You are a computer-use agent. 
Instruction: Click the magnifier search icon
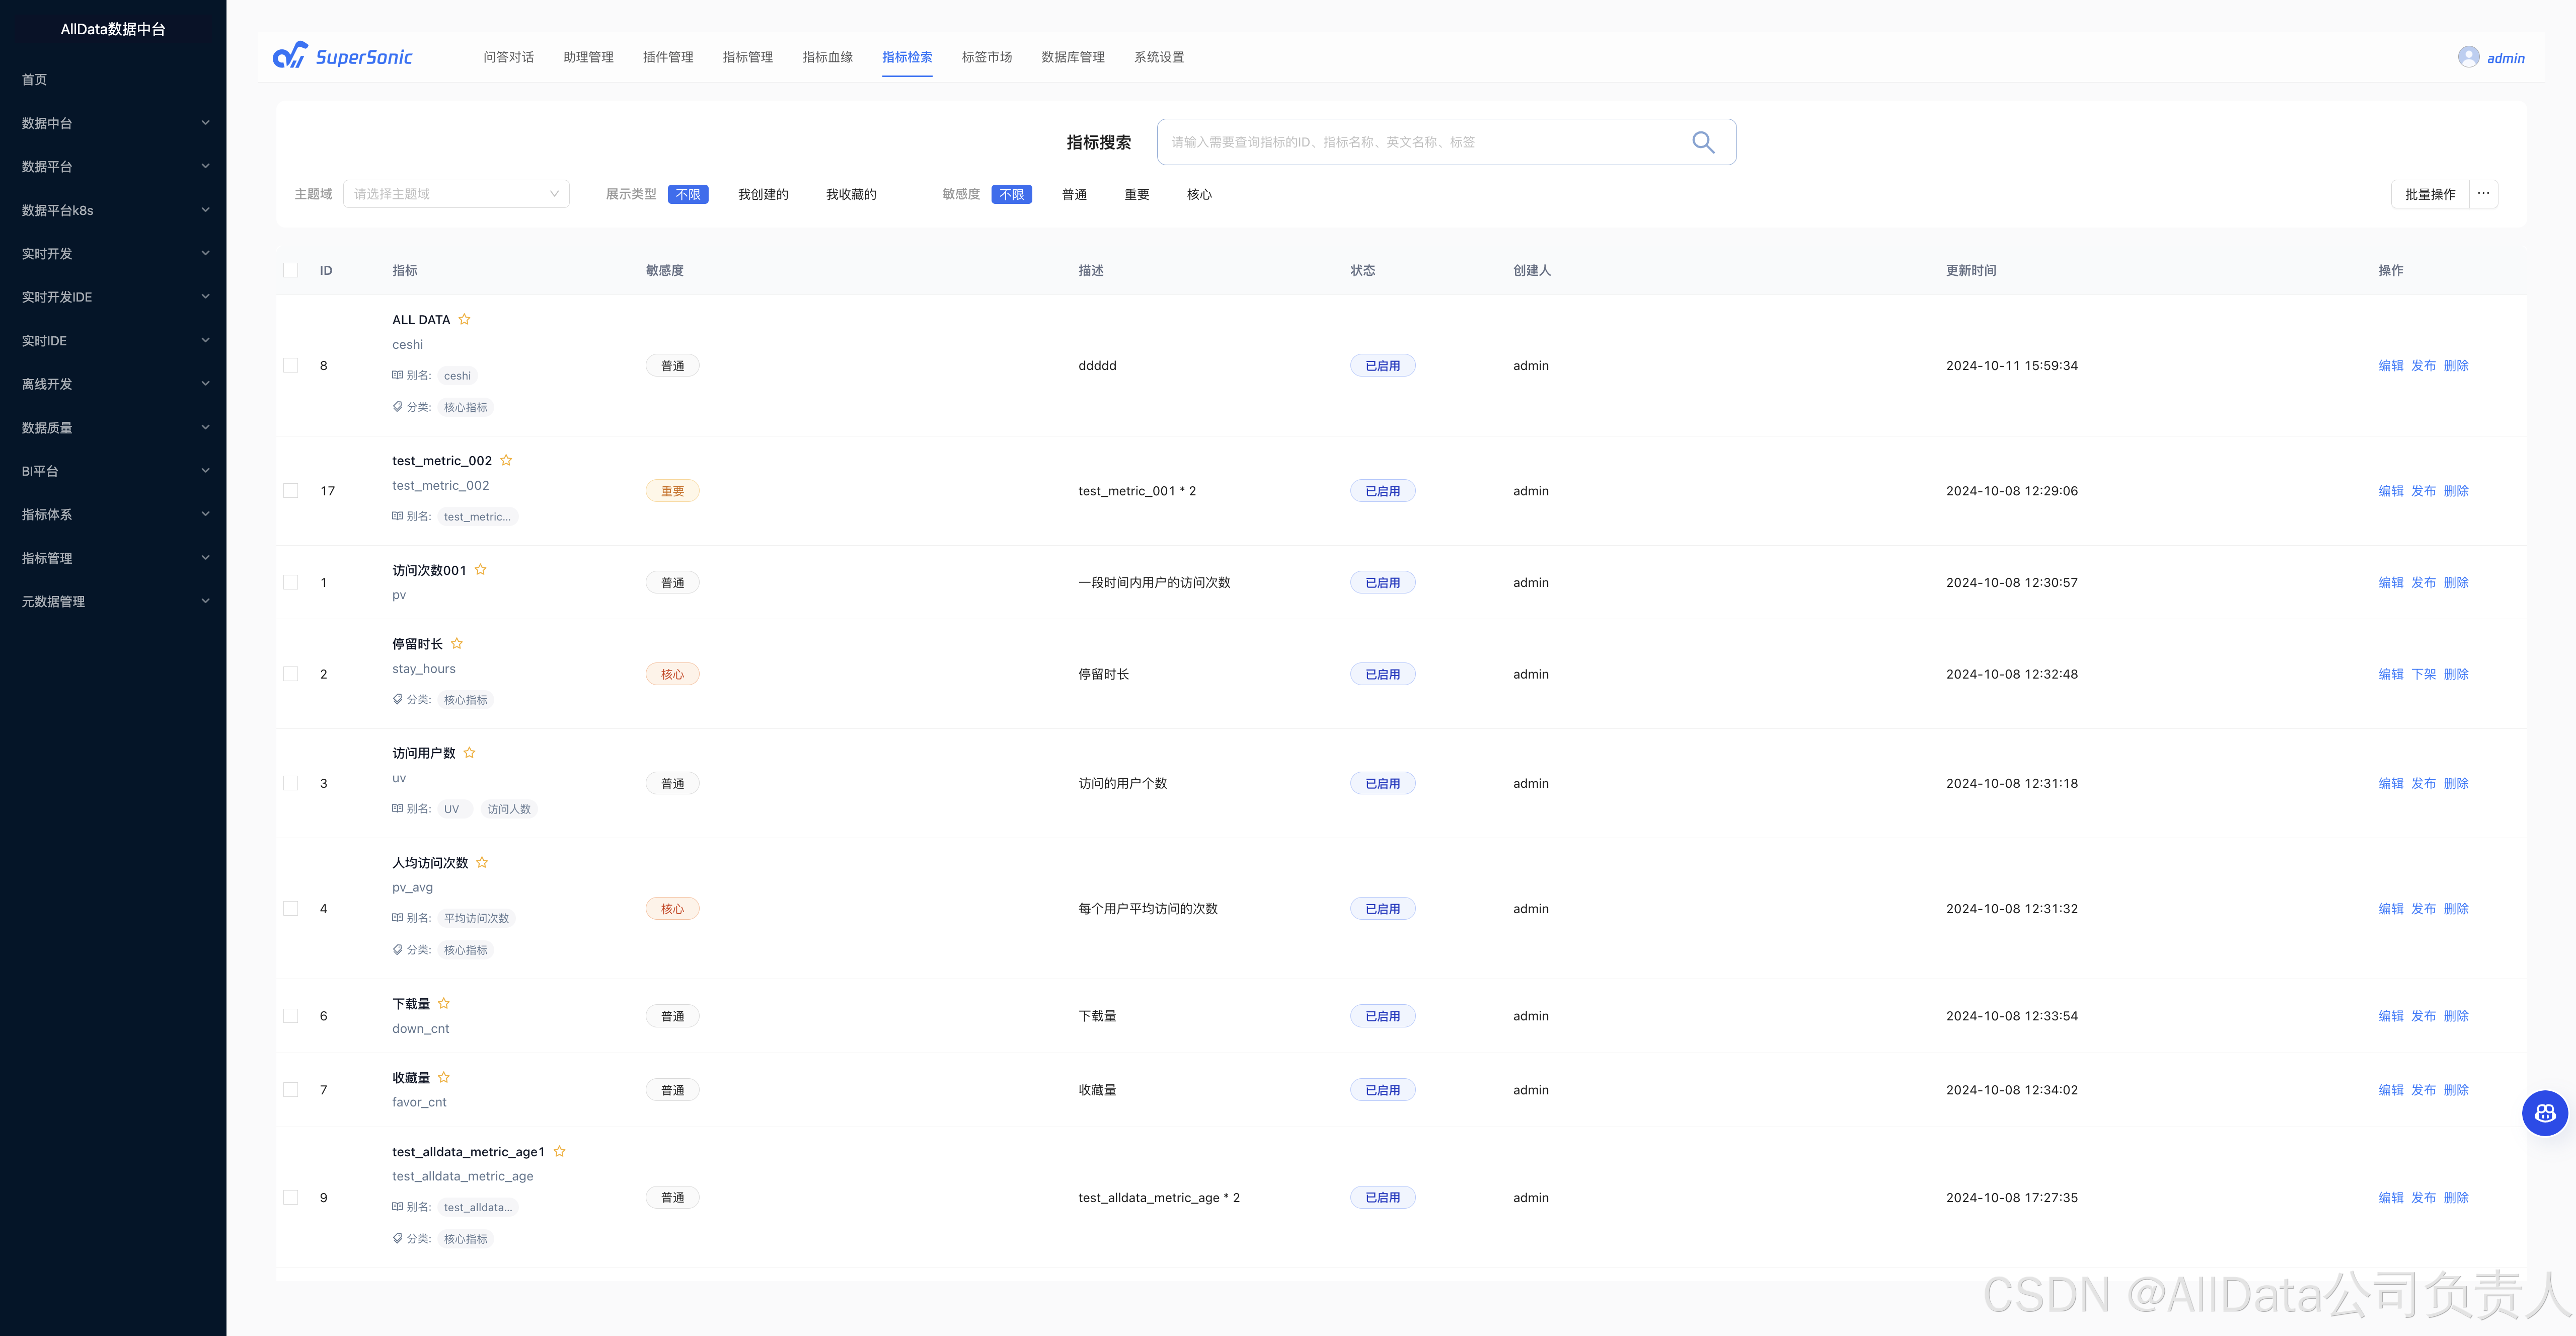coord(1702,142)
